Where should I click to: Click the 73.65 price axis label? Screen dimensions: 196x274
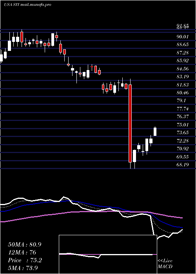click(x=183, y=133)
